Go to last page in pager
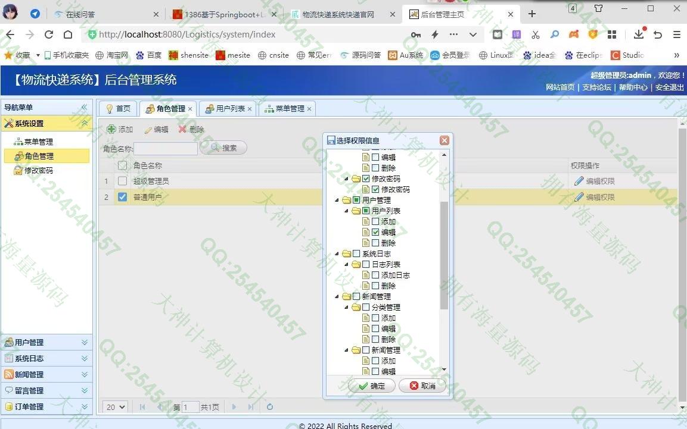Image resolution: width=687 pixels, height=429 pixels. (x=251, y=407)
